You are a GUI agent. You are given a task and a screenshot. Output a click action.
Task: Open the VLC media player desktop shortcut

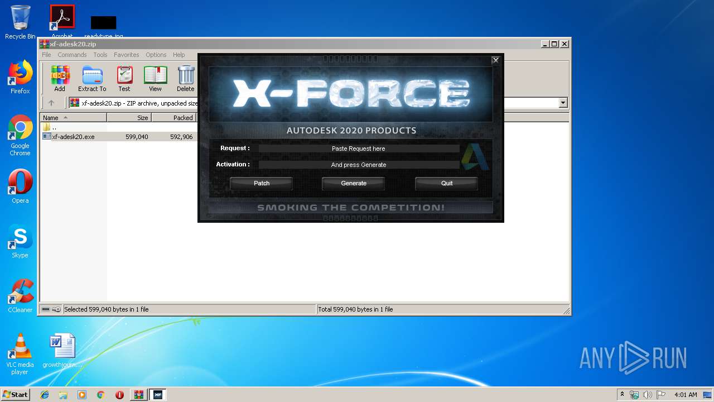click(x=20, y=354)
